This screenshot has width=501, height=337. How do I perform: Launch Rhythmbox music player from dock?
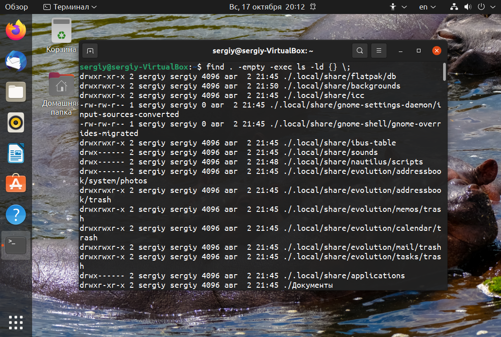click(16, 122)
